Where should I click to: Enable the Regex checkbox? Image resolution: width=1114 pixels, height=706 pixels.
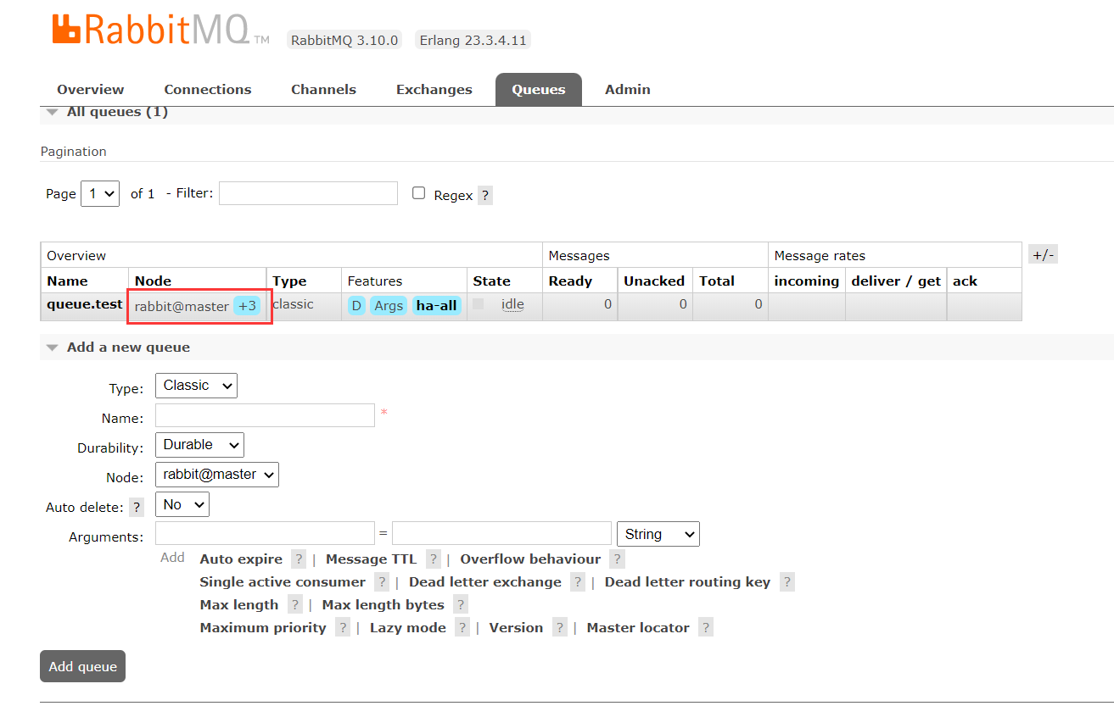pos(418,193)
